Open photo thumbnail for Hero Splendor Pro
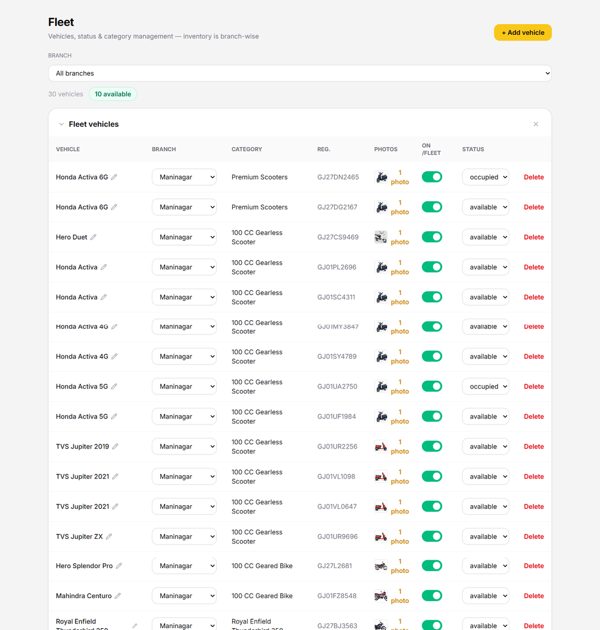Image resolution: width=600 pixels, height=630 pixels. tap(381, 566)
